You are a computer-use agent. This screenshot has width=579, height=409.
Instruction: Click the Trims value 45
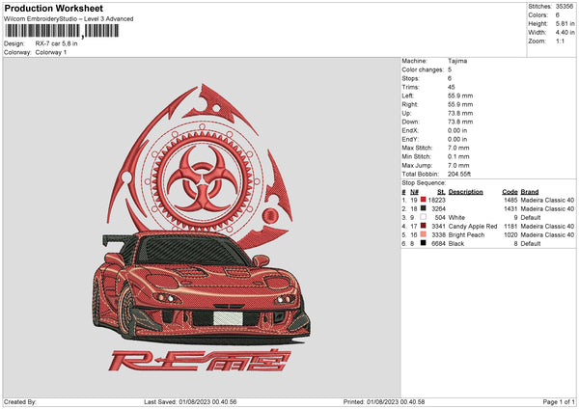click(x=451, y=87)
